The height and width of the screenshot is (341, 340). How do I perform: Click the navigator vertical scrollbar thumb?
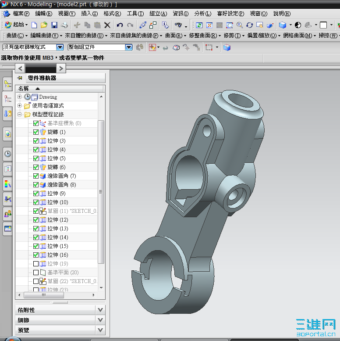tap(101, 192)
